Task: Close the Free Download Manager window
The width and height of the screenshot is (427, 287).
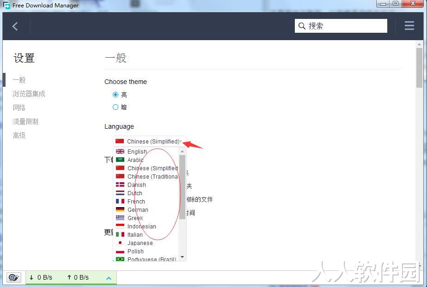Action: (x=413, y=4)
